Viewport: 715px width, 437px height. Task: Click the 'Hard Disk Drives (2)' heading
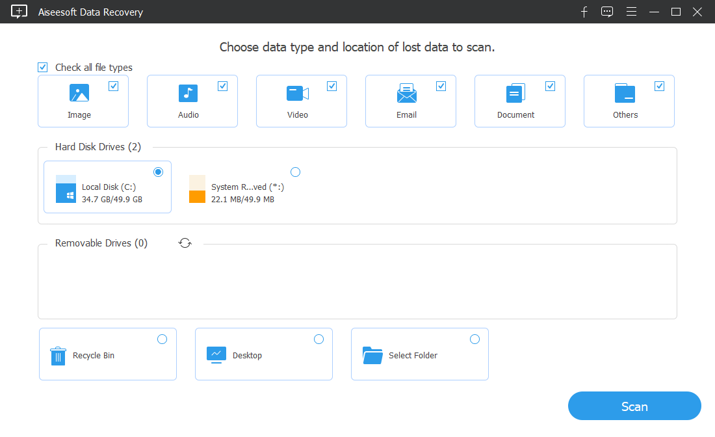pyautogui.click(x=98, y=147)
